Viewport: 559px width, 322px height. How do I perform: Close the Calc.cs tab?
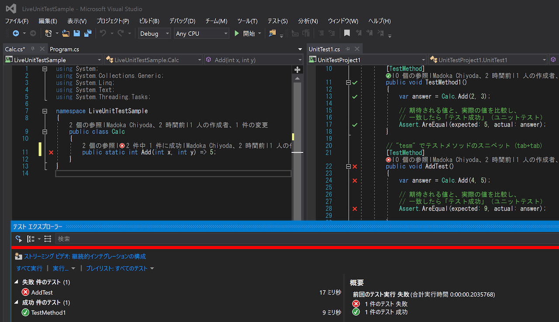point(42,49)
